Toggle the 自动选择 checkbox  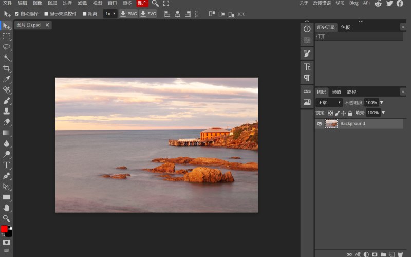tap(17, 14)
